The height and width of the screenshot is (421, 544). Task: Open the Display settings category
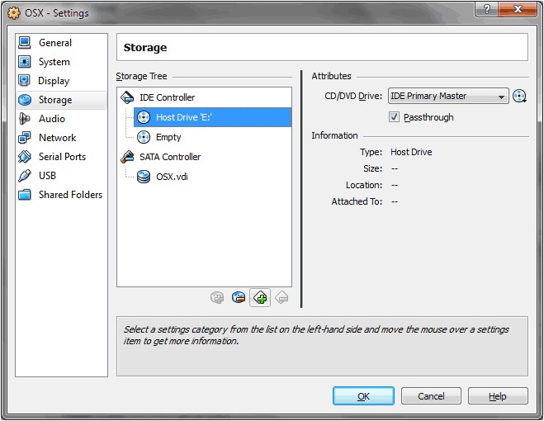[61, 81]
